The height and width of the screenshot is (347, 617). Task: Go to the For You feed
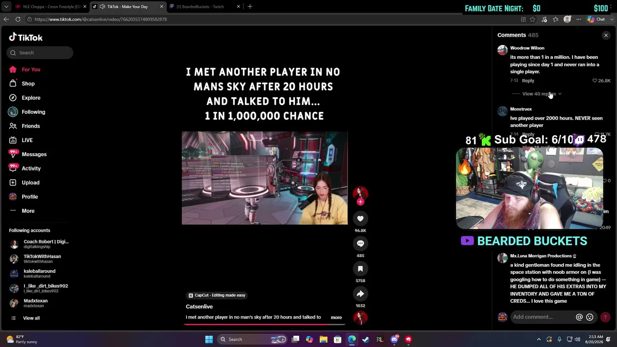tap(31, 69)
